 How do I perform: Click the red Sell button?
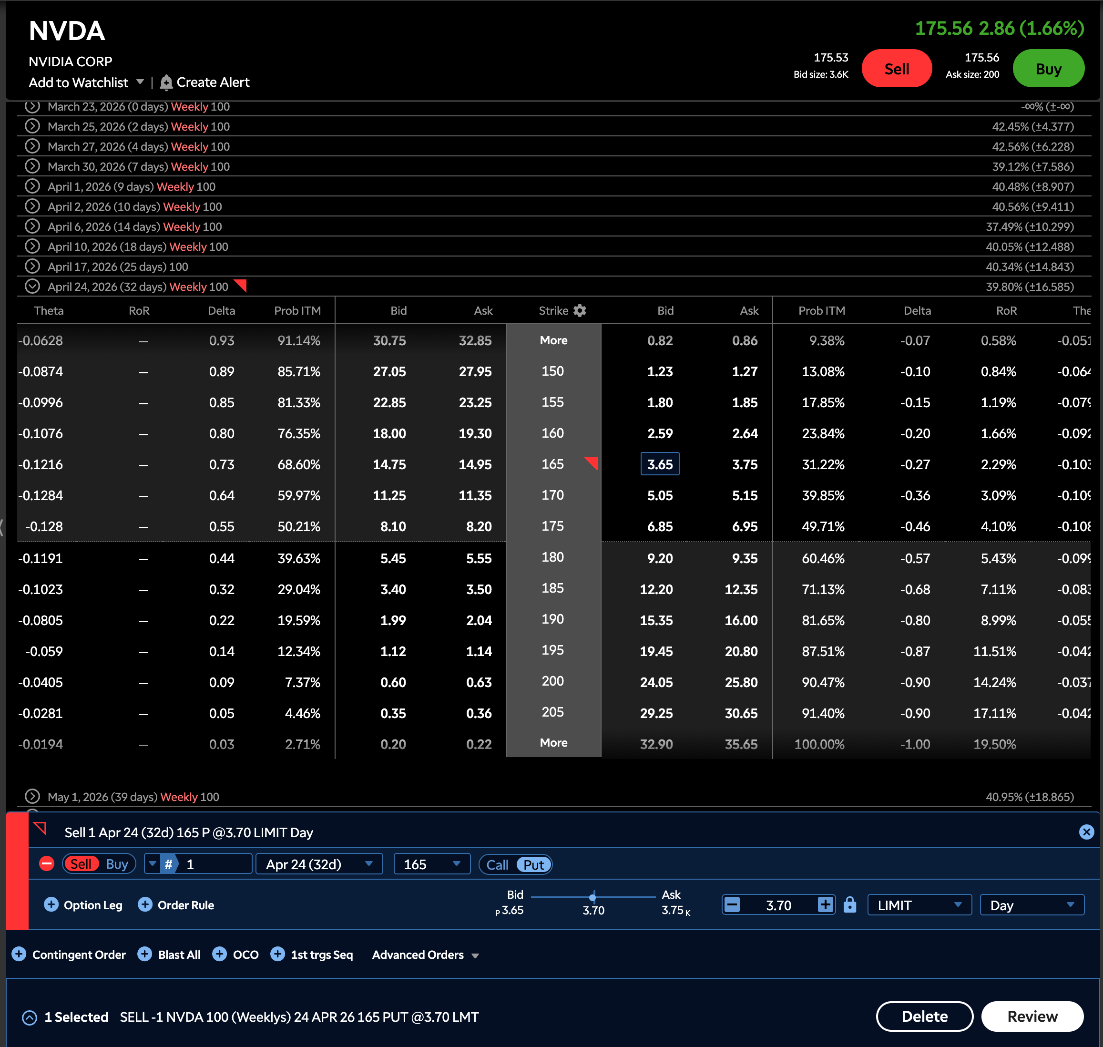click(896, 69)
